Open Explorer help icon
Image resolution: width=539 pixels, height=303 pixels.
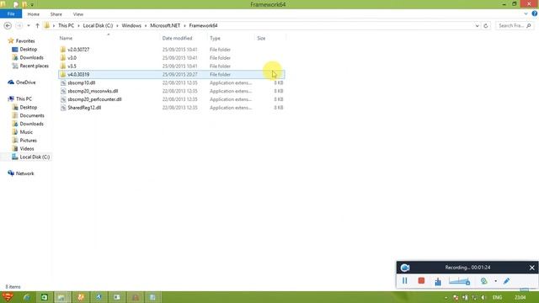pyautogui.click(x=535, y=13)
